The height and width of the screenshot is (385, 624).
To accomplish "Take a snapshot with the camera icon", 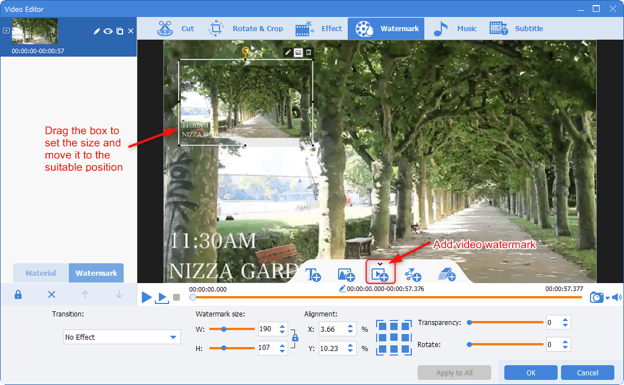I will pos(596,297).
